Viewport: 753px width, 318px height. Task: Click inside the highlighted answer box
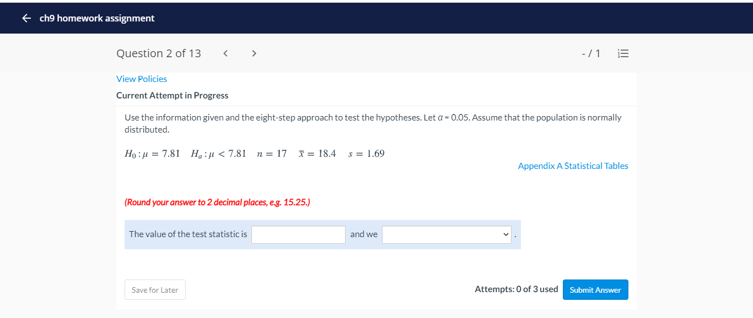point(298,234)
